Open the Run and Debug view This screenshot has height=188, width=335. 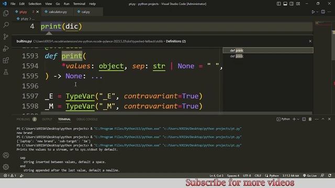point(6,49)
